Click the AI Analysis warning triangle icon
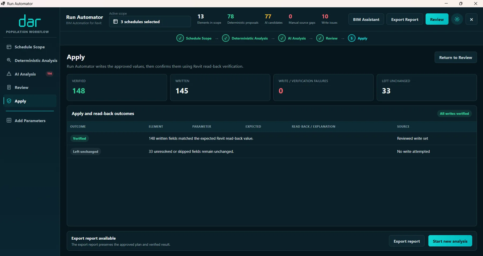 [9, 74]
